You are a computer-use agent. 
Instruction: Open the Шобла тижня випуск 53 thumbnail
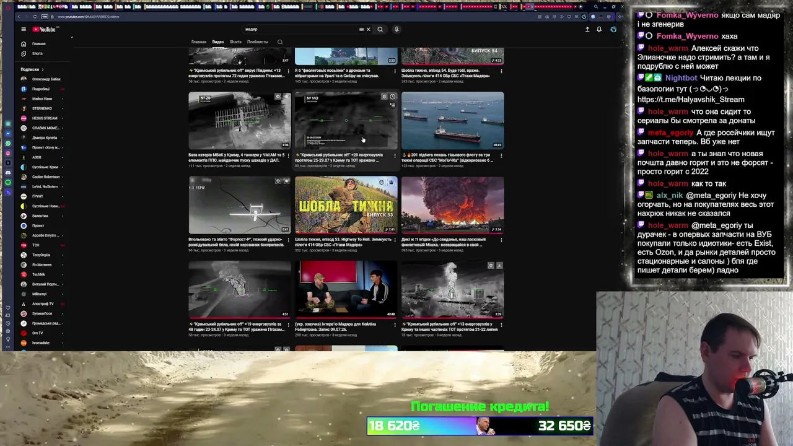[346, 205]
